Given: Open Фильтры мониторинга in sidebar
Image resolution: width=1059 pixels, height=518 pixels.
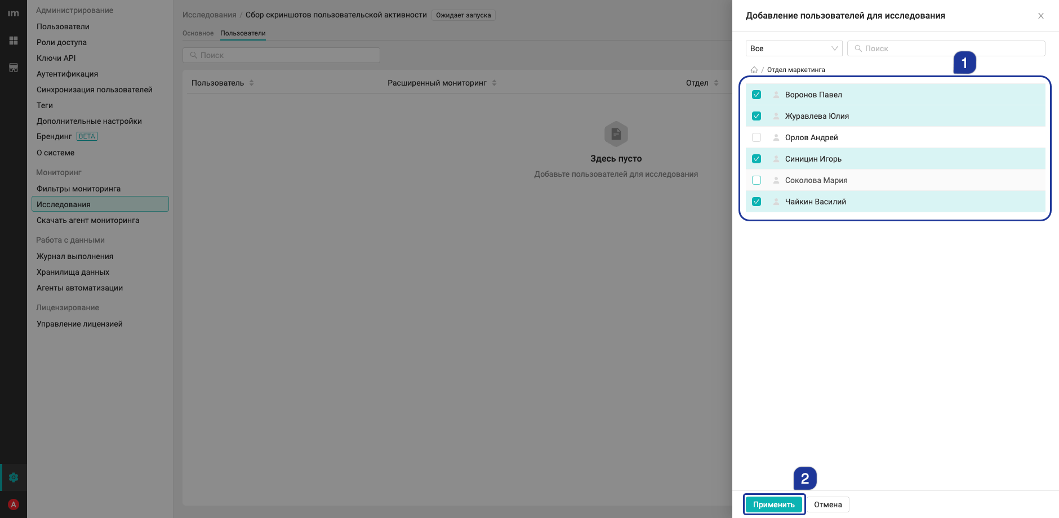Looking at the screenshot, I should 78,189.
